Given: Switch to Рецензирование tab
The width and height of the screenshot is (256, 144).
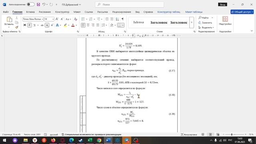Looking at the screenshot, I should pyautogui.click(x=122, y=12).
